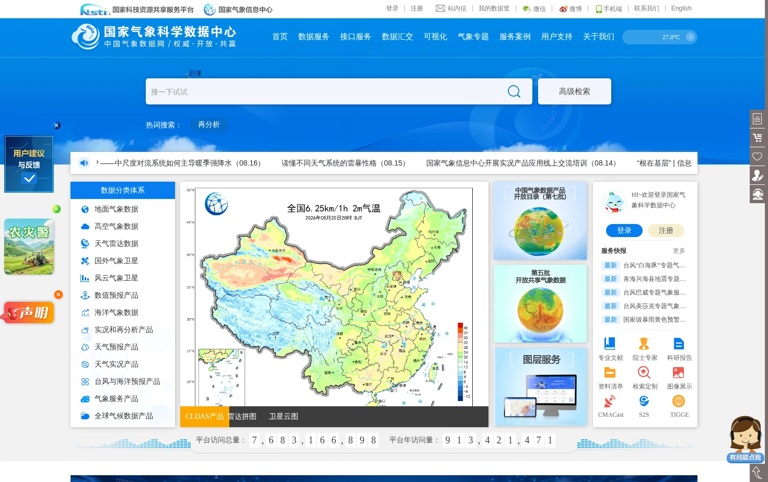The image size is (768, 482).
Task: Open the 专业文献 book icon
Action: pyautogui.click(x=610, y=344)
